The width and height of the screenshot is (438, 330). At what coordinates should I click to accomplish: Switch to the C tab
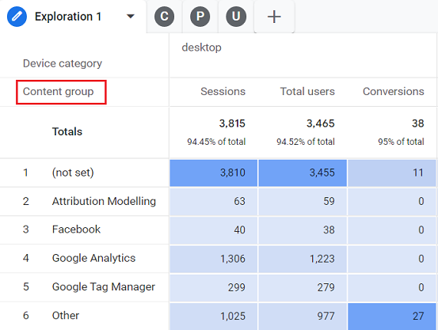(164, 17)
